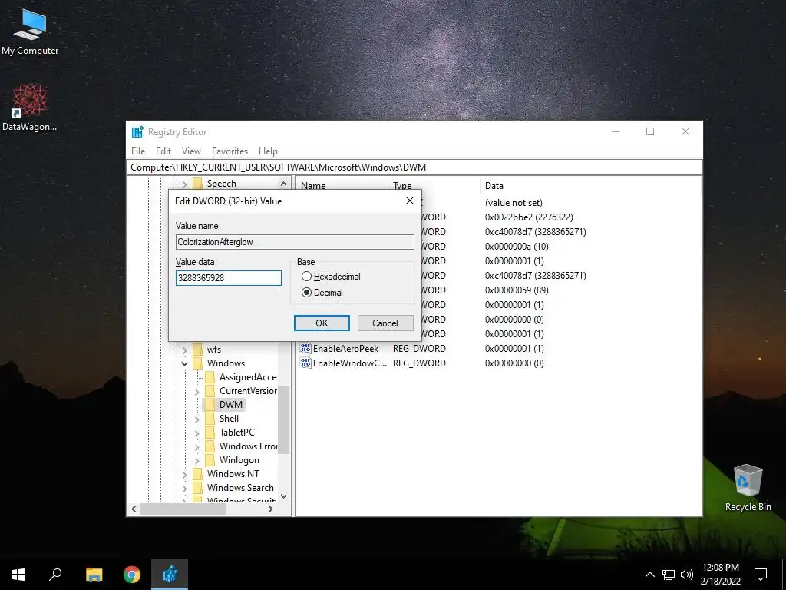
Task: Expand the Shell tree node
Action: [197, 419]
